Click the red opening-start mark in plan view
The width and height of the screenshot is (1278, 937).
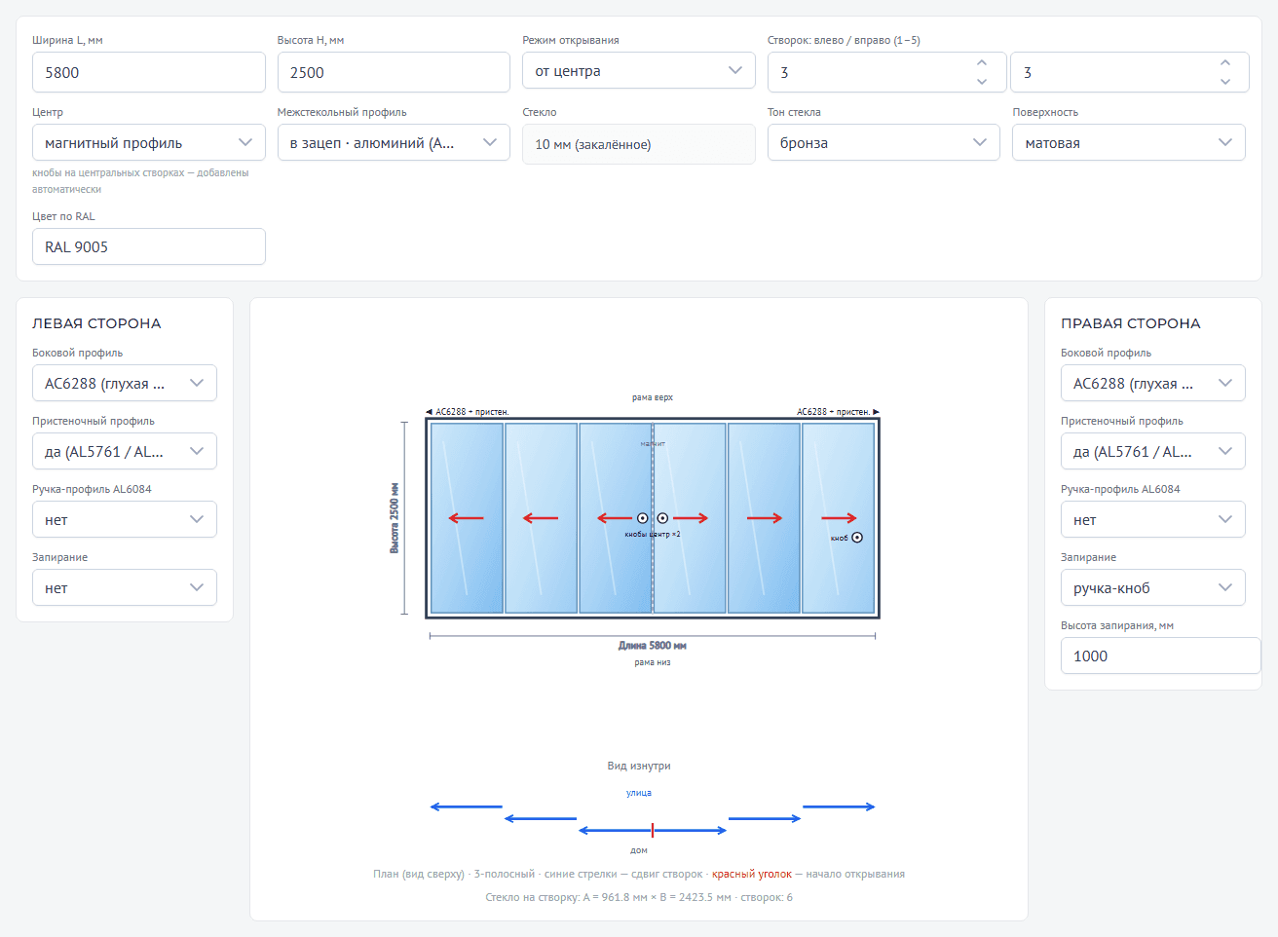[x=653, y=831]
